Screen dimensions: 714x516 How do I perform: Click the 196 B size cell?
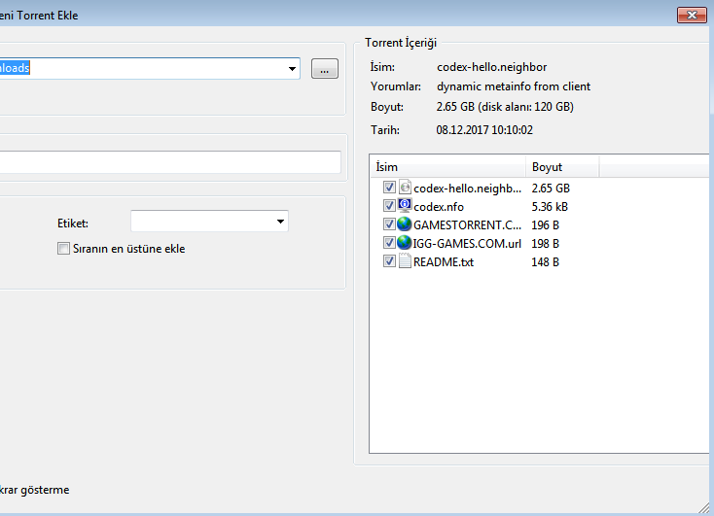[545, 225]
